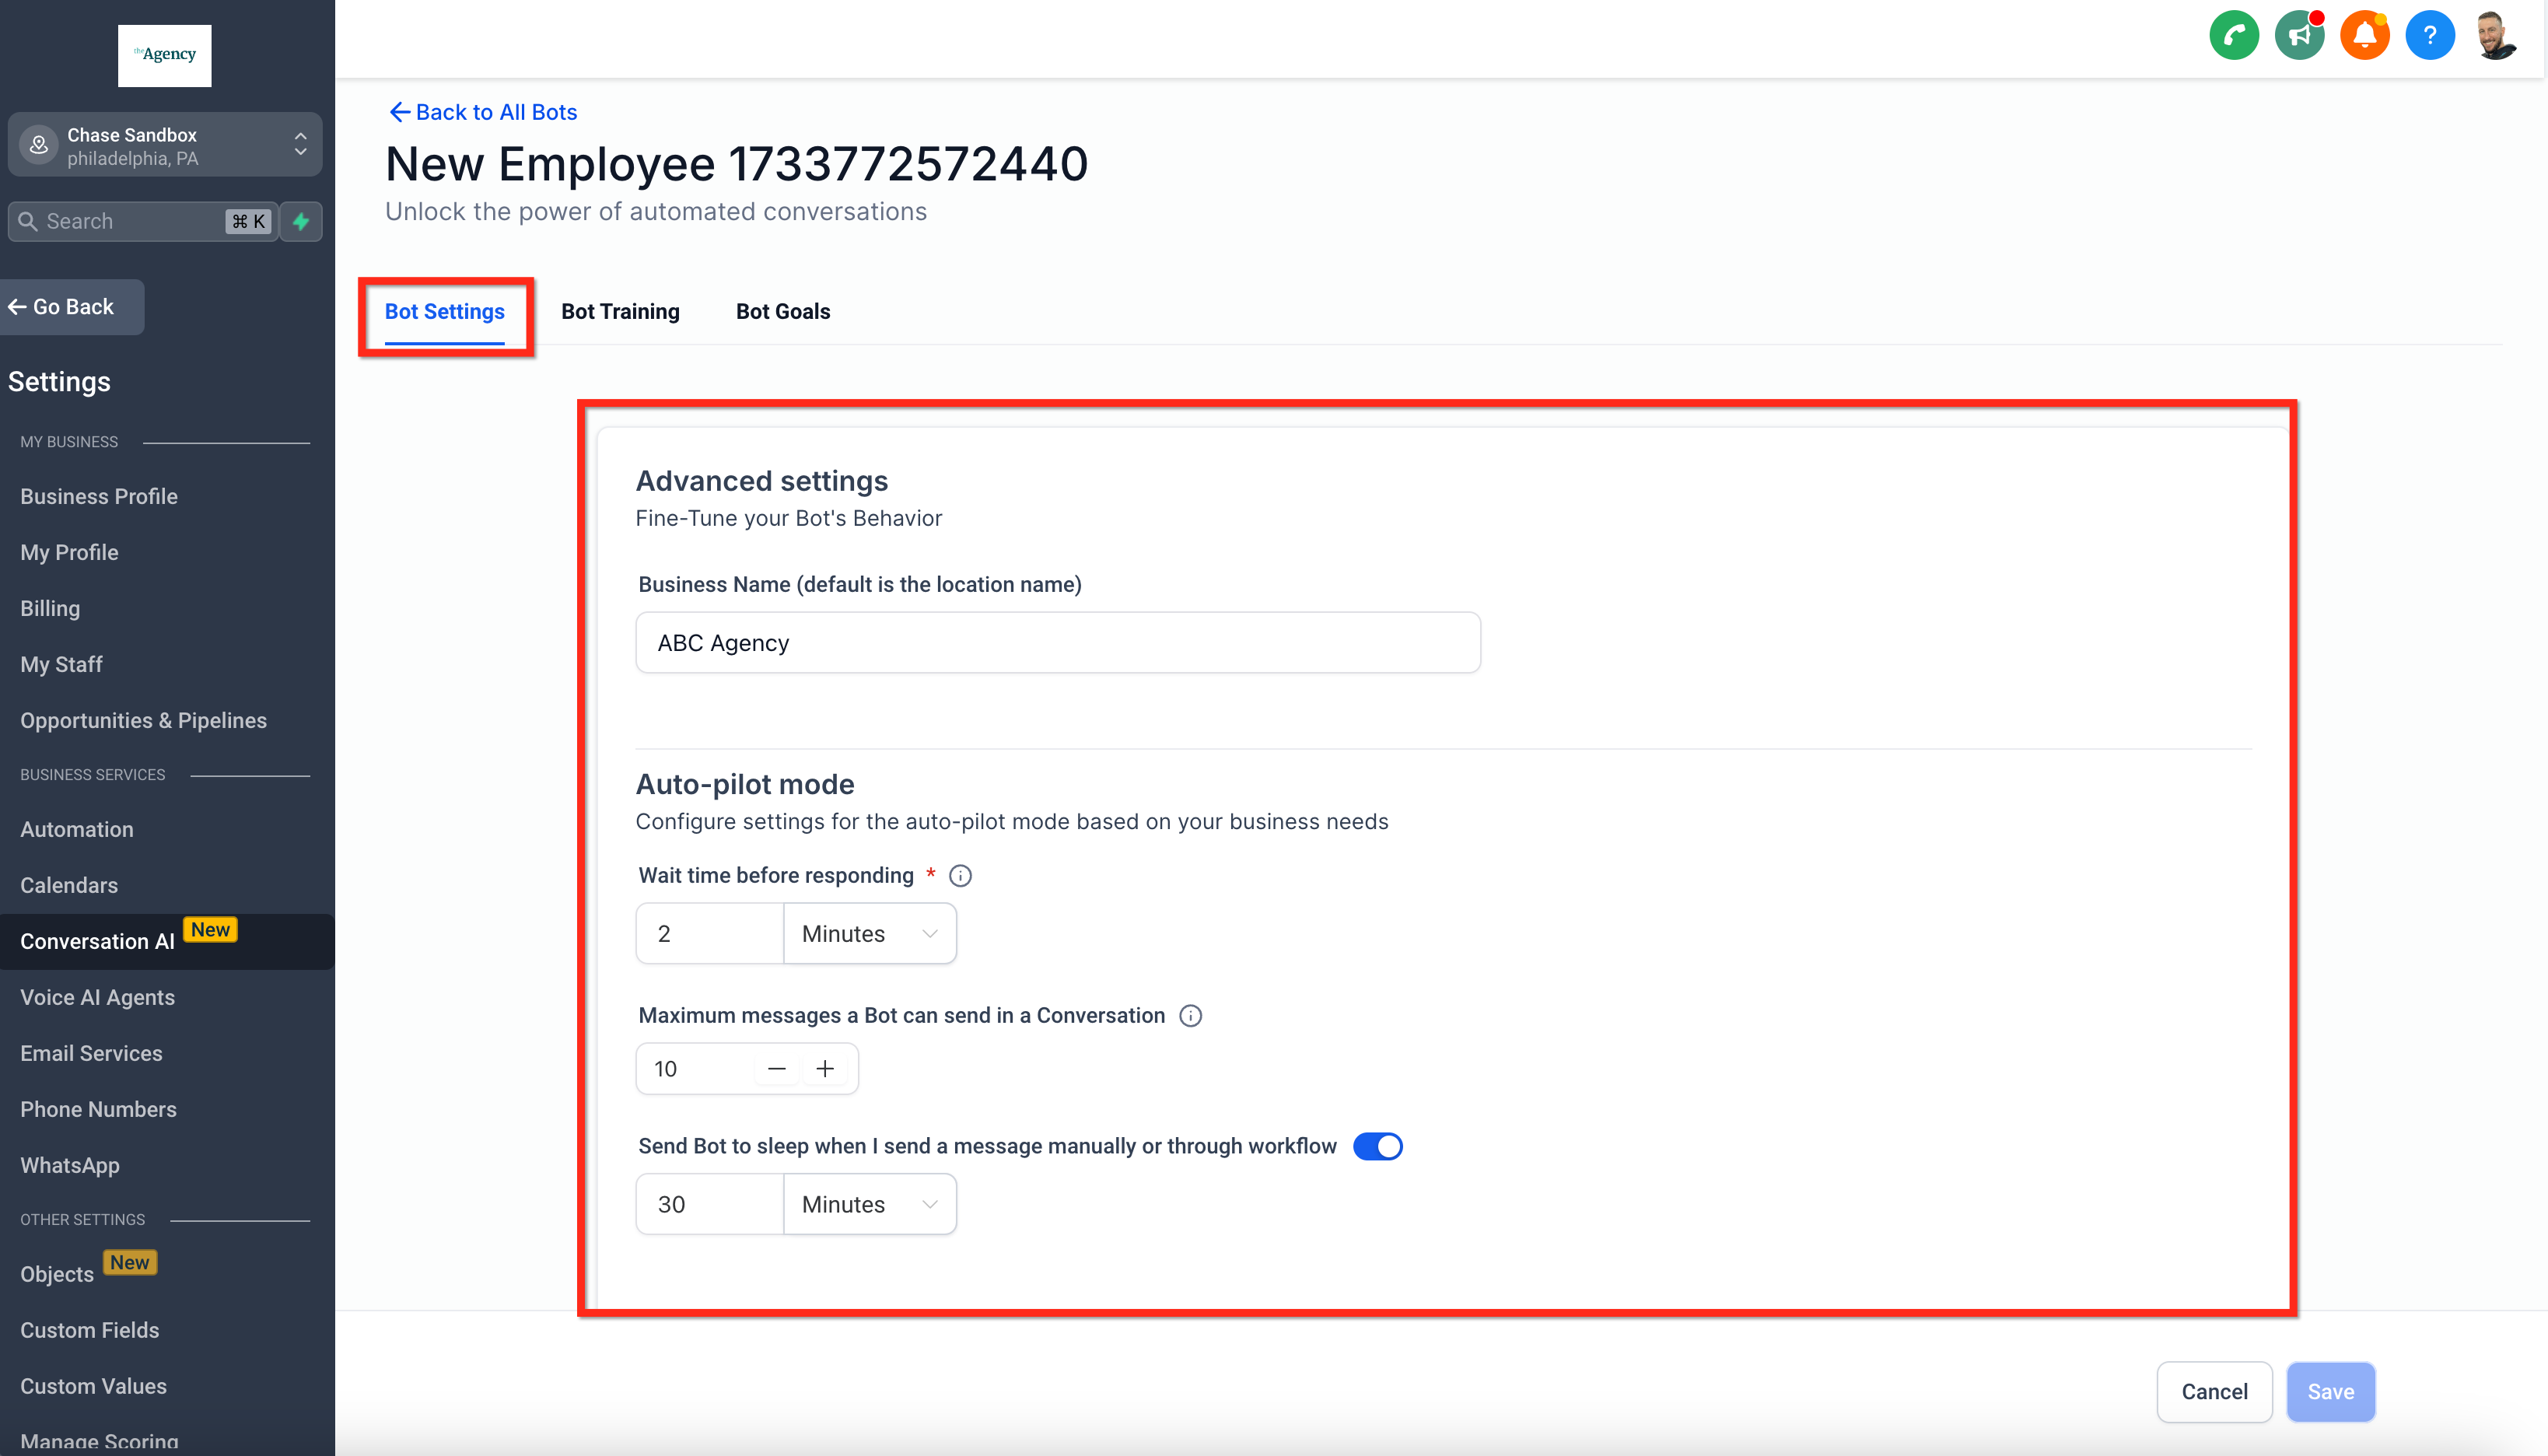Click info icon beside Maximum messages setting
This screenshot has width=2548, height=1456.
[x=1190, y=1016]
